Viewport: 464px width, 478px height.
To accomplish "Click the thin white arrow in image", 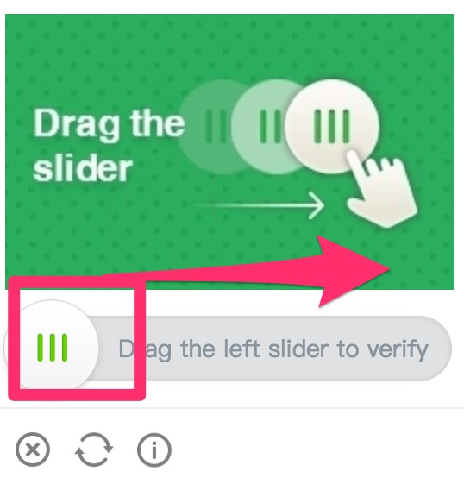I will 260,205.
